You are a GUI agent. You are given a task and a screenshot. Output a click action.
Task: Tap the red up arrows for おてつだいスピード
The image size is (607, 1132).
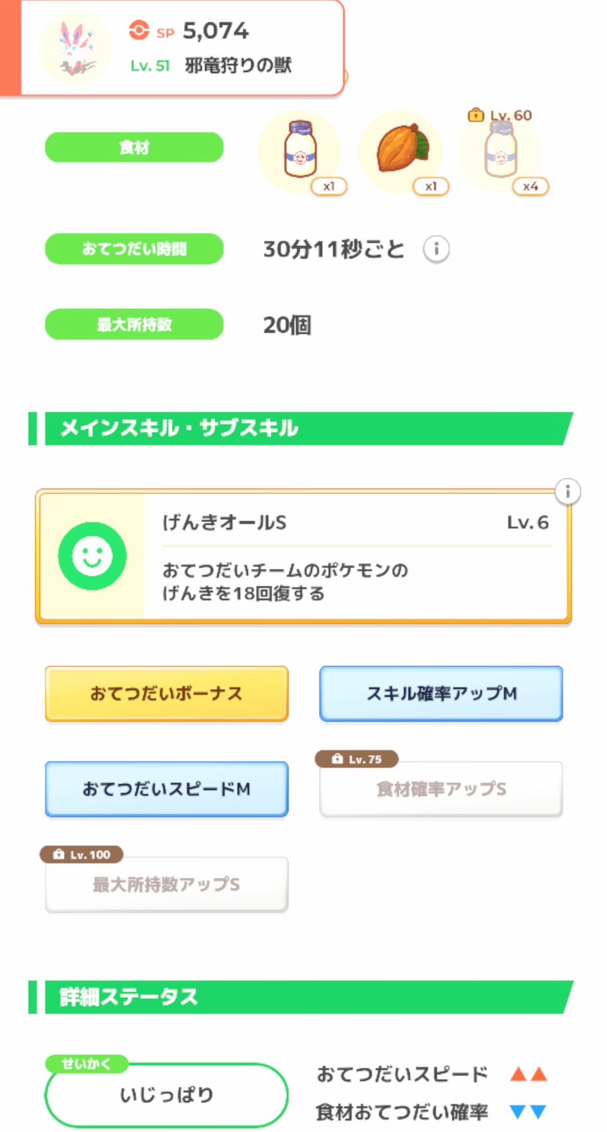pyautogui.click(x=528, y=1074)
